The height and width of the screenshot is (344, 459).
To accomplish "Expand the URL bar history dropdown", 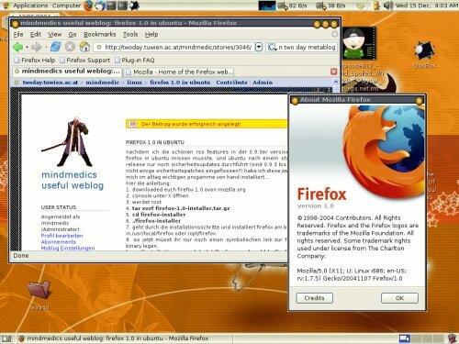I will (x=259, y=47).
